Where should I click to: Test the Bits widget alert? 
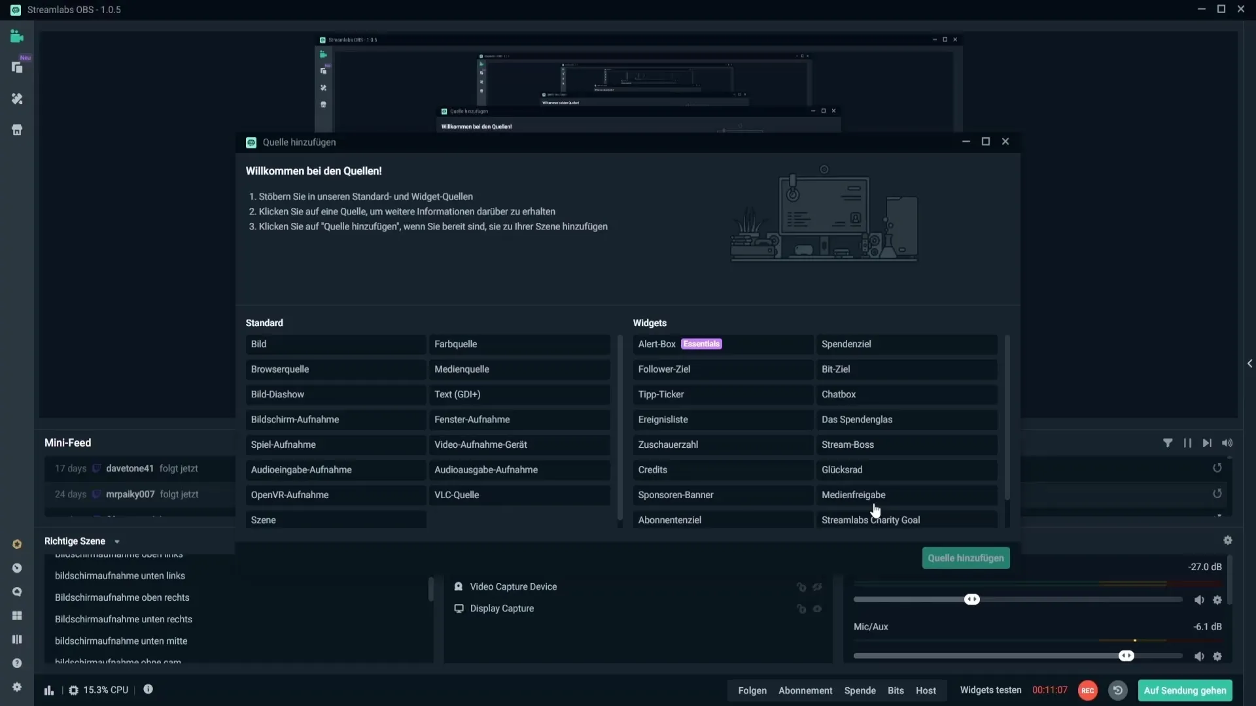896,690
